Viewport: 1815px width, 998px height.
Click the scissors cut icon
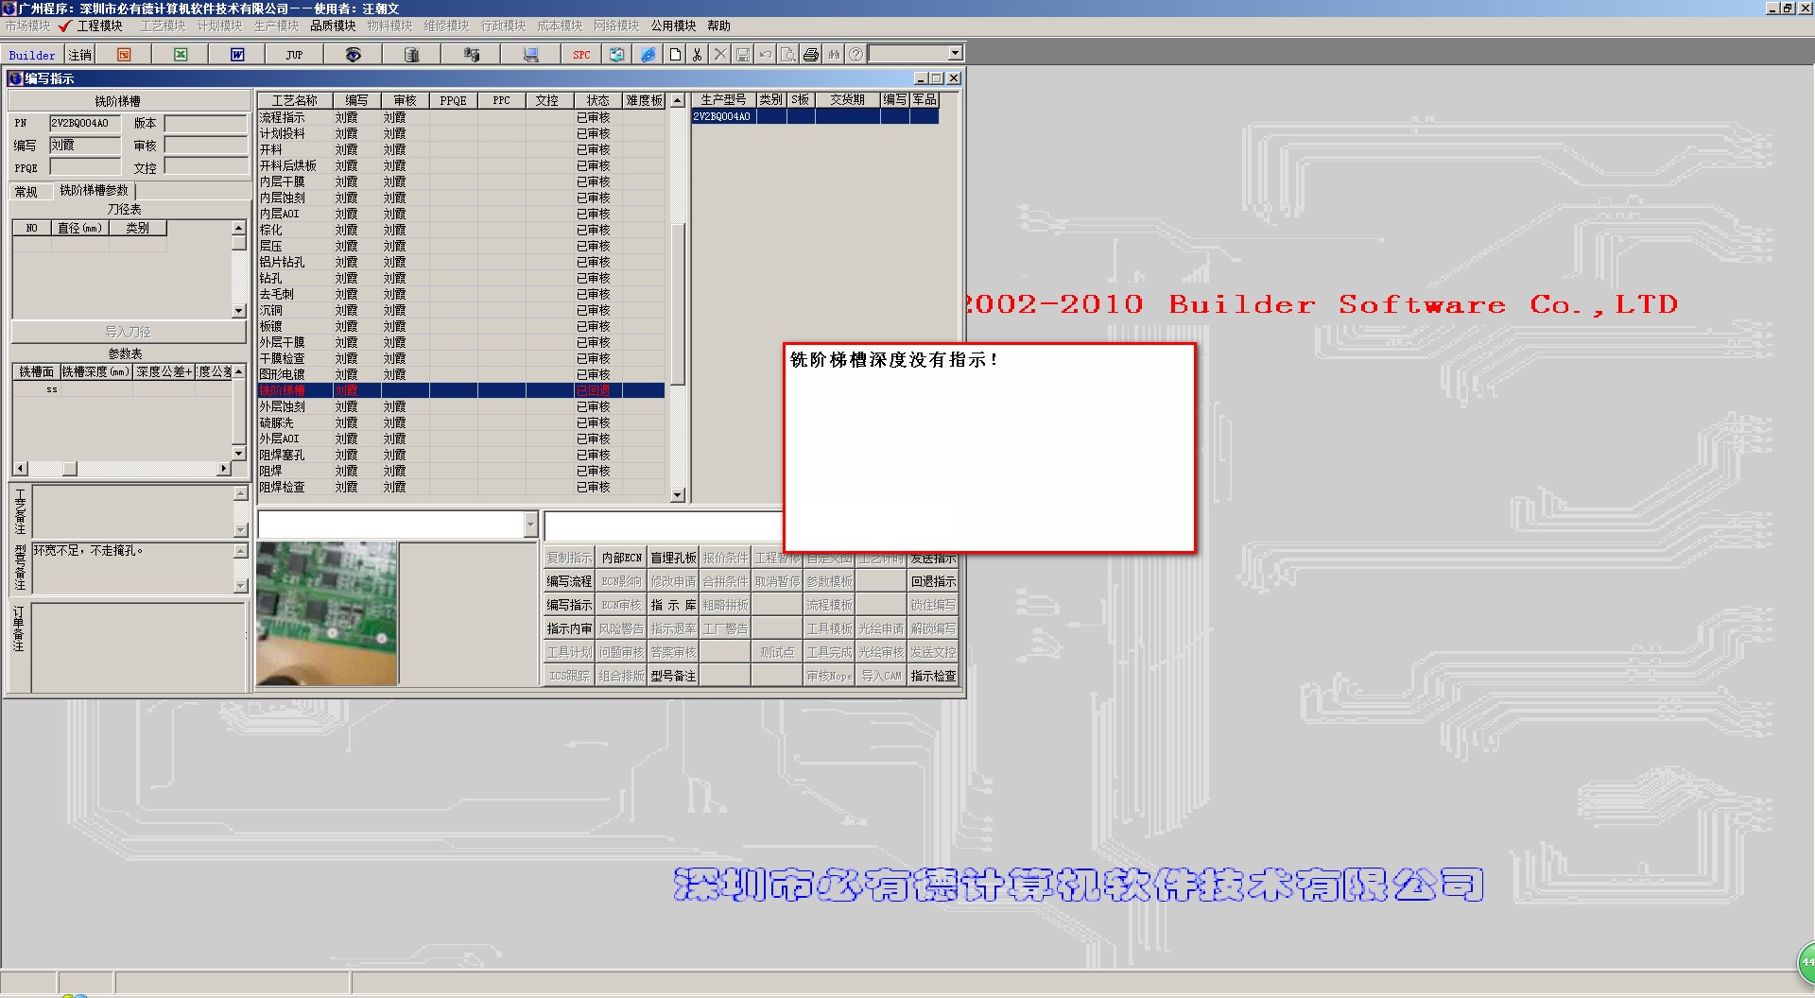(x=698, y=55)
